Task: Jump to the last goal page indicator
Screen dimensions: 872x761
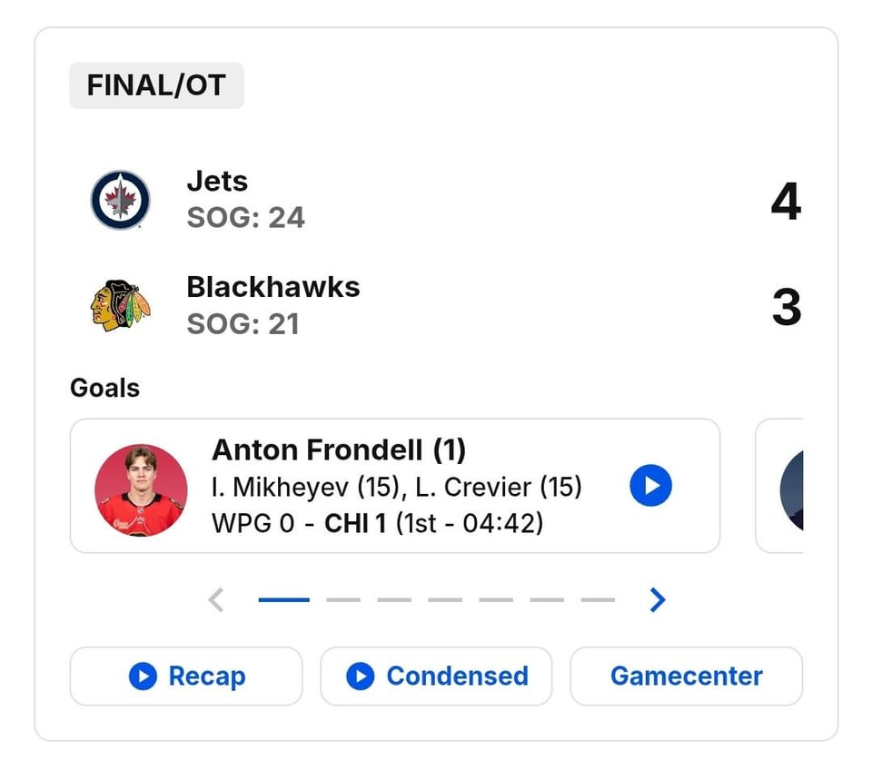Action: 598,599
